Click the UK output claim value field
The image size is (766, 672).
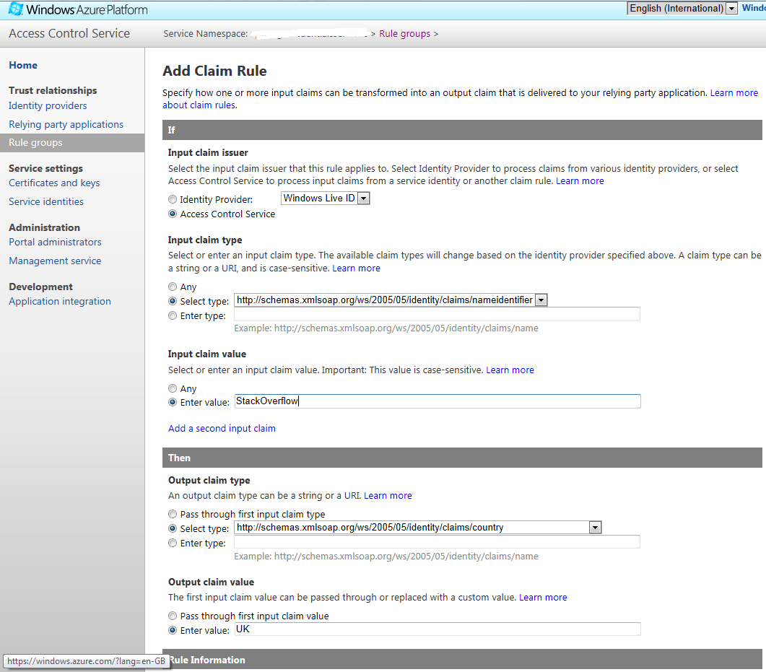coord(433,629)
